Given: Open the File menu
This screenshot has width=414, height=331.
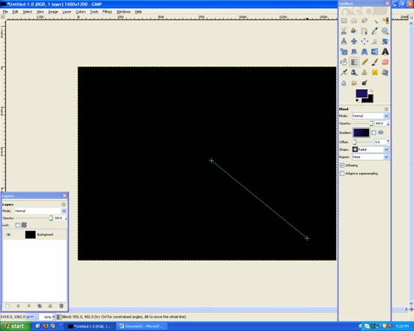Looking at the screenshot, I should (x=5, y=12).
